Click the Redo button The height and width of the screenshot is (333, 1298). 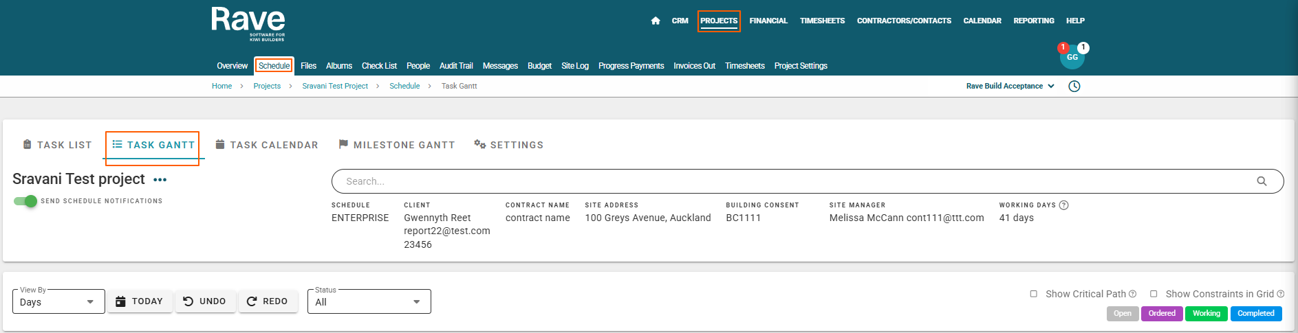coord(268,301)
